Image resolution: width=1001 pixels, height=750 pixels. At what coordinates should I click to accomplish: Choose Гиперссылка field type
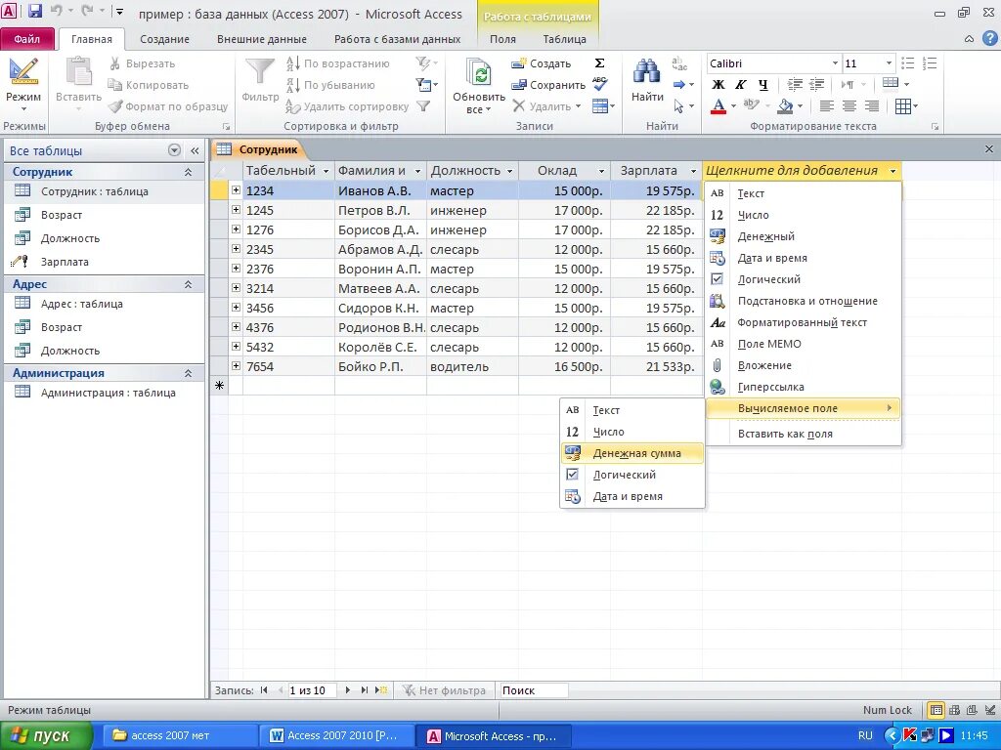804,387
